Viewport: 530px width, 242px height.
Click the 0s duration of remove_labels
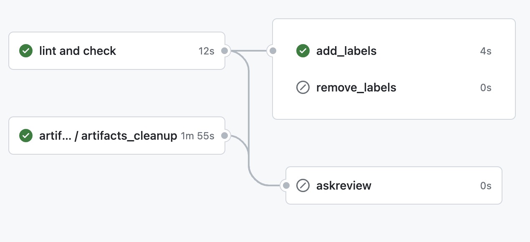coord(485,88)
